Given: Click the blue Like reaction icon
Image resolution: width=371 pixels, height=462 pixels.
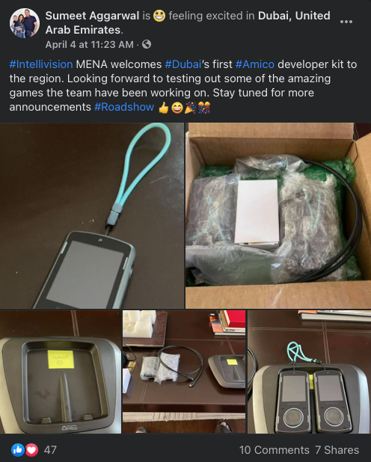Looking at the screenshot, I should [18, 450].
